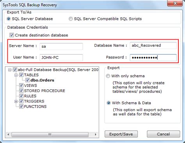185x143 pixels.
Task: Toggle the VIEWS checkbox
Action: 21,85
